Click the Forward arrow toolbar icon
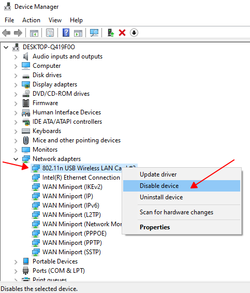Viewport: 250px width, 293px height. tap(18, 33)
